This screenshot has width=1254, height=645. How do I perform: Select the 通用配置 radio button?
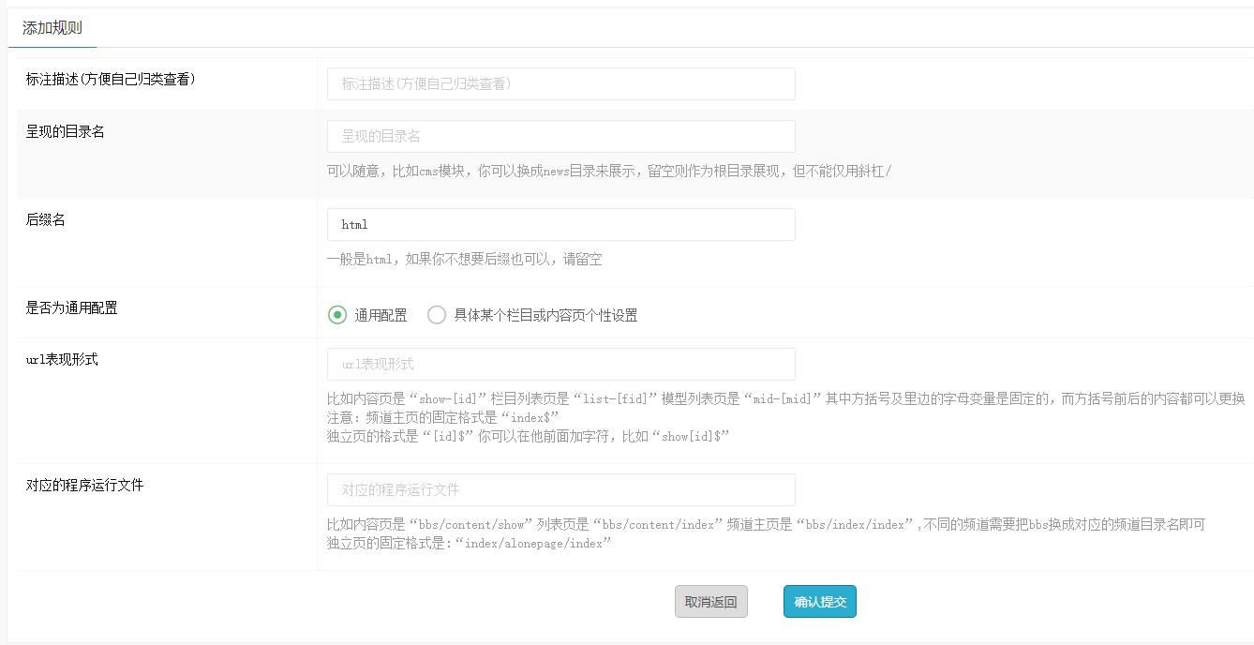(x=337, y=315)
